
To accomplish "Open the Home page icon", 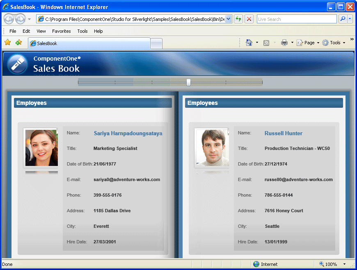I will [249, 42].
